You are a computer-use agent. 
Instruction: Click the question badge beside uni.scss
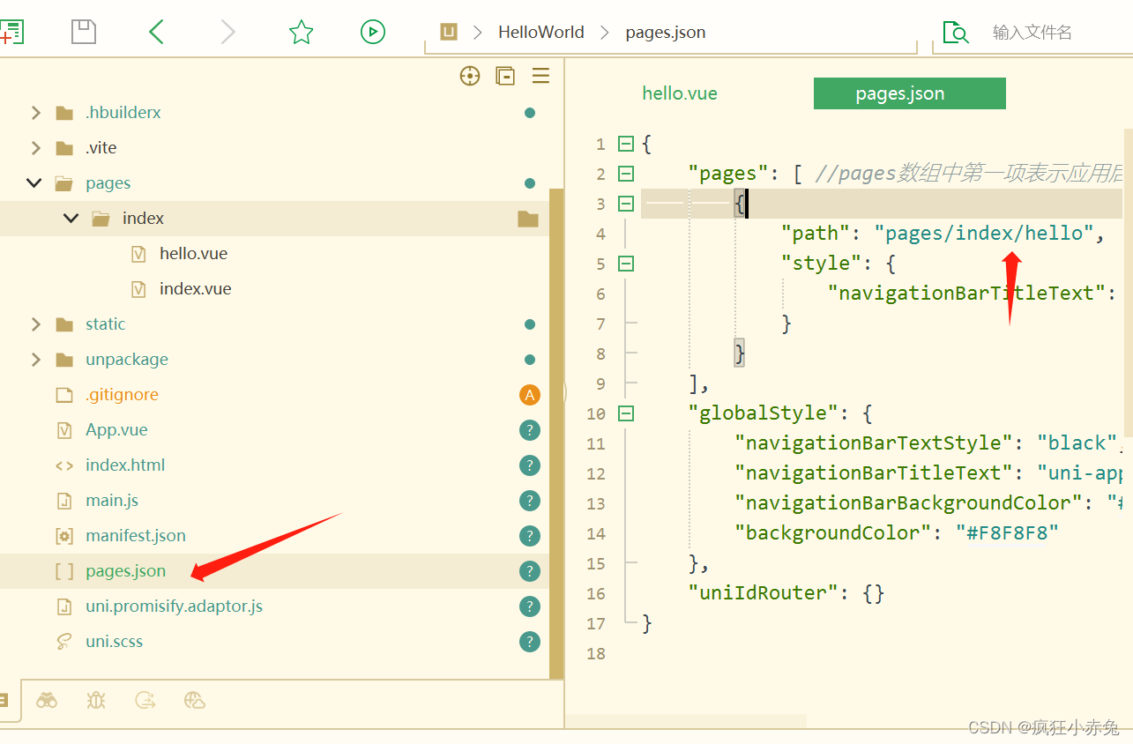coord(529,642)
